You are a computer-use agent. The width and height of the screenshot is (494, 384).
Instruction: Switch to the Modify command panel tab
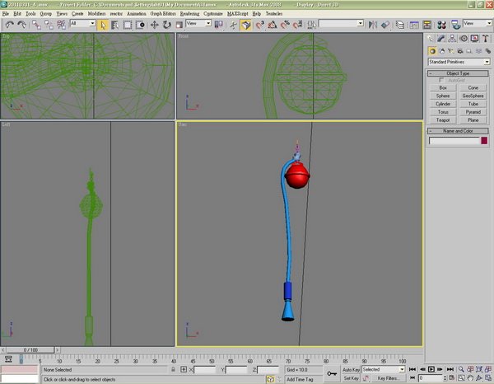pyautogui.click(x=441, y=39)
